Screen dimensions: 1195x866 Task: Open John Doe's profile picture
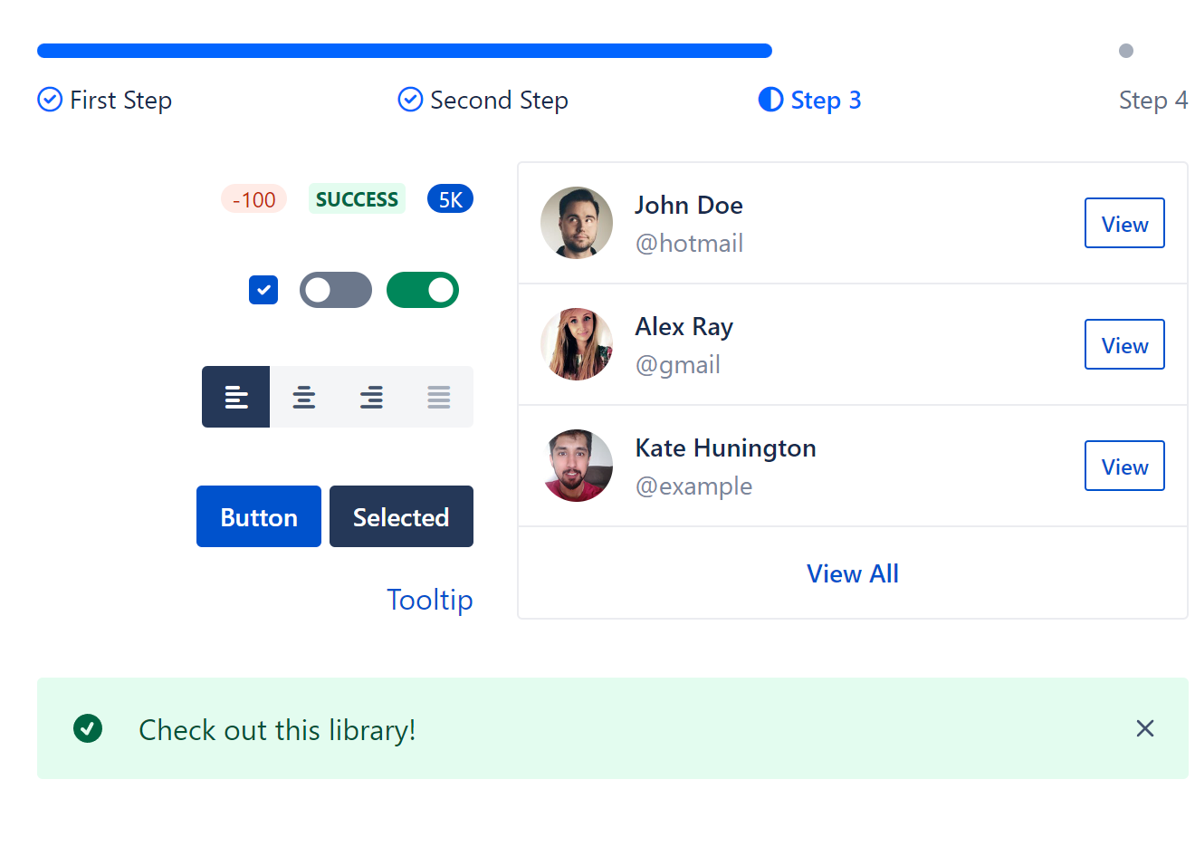(577, 223)
